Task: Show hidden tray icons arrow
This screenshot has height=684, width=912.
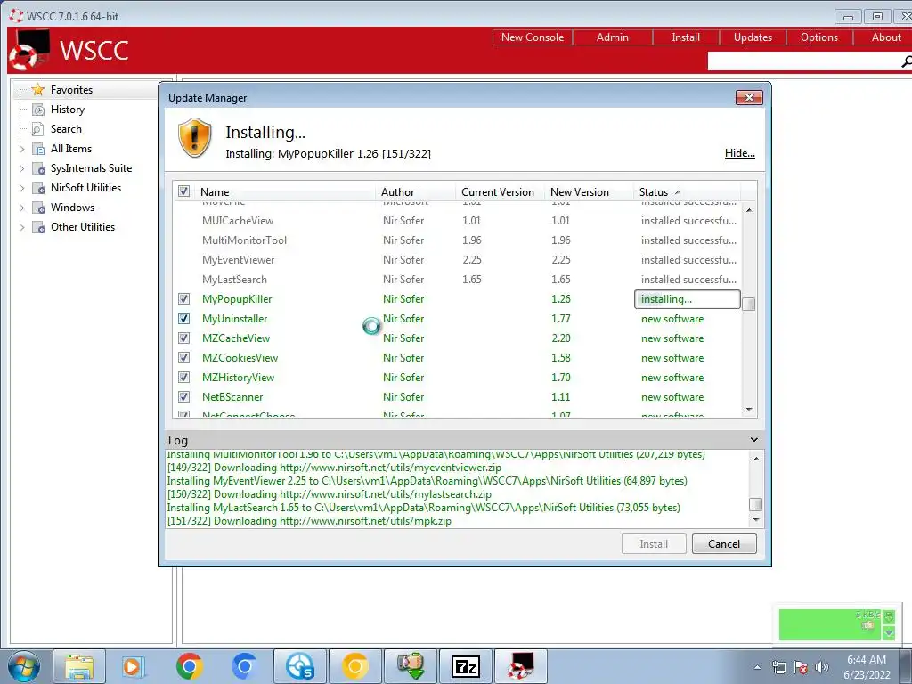Action: coord(757,667)
